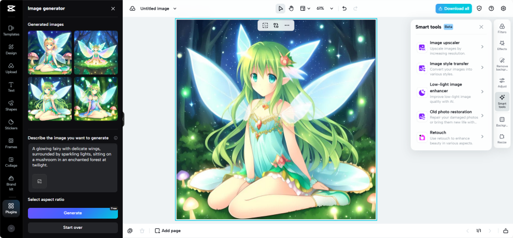The height and width of the screenshot is (238, 513).
Task: Open the Effects panel
Action: (502, 45)
